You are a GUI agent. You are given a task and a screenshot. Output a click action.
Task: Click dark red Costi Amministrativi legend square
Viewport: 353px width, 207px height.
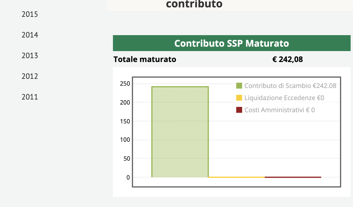pyautogui.click(x=239, y=110)
